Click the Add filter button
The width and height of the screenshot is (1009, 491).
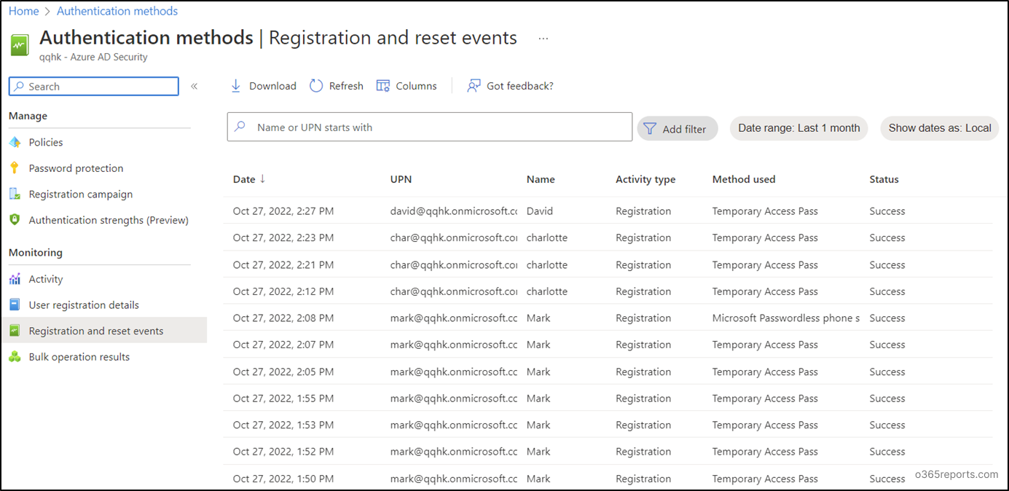point(677,128)
